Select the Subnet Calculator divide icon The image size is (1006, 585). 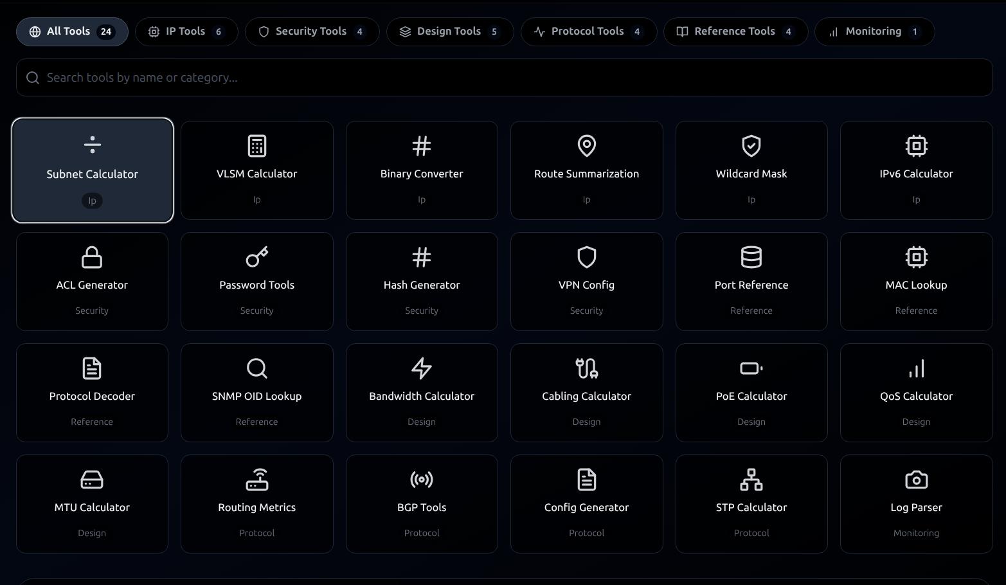tap(92, 144)
